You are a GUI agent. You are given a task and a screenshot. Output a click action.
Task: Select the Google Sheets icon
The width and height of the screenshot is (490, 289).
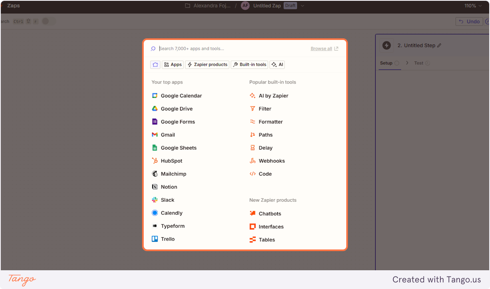click(155, 148)
